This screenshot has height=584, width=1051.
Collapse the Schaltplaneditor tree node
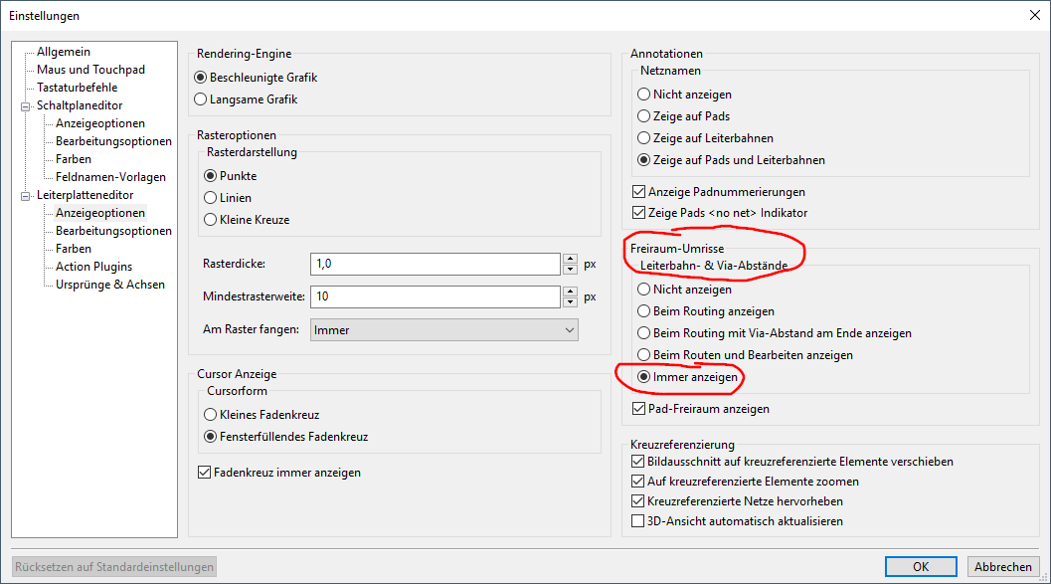click(x=26, y=105)
